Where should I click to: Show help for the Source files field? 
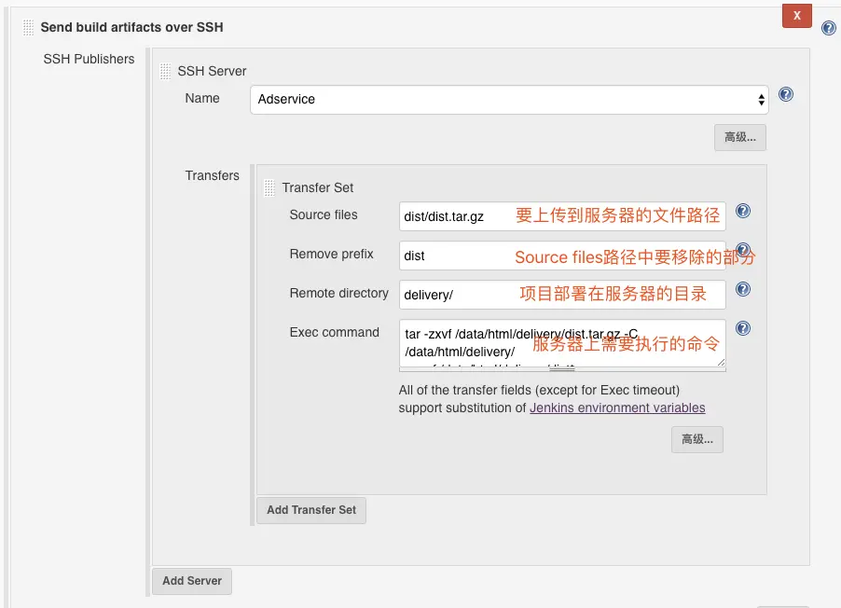pyautogui.click(x=743, y=212)
